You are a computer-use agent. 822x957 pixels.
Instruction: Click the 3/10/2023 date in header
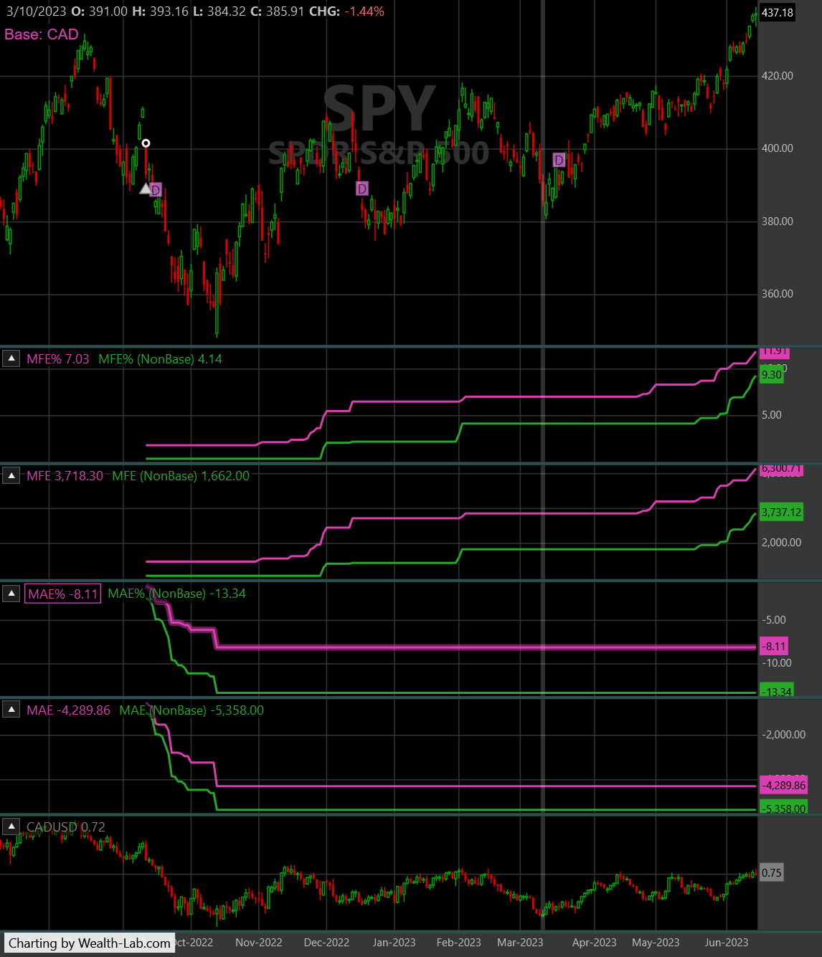coord(36,11)
